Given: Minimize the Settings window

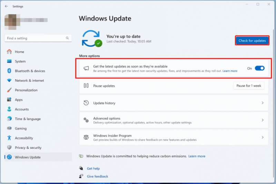Looking at the screenshot, I should tap(247, 4).
